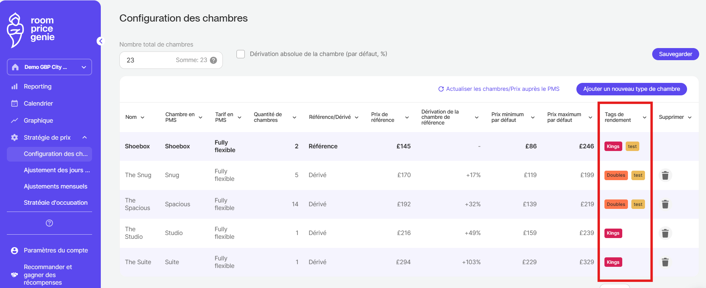The height and width of the screenshot is (288, 706).
Task: Open Calendrier from the sidebar
Action: (x=38, y=103)
